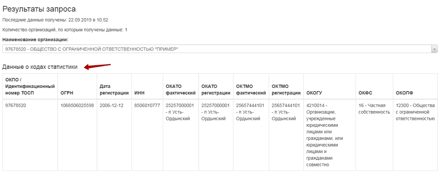Click the '16 - Частная собственность' cell
Screen dimensions: 442x177
374,134
